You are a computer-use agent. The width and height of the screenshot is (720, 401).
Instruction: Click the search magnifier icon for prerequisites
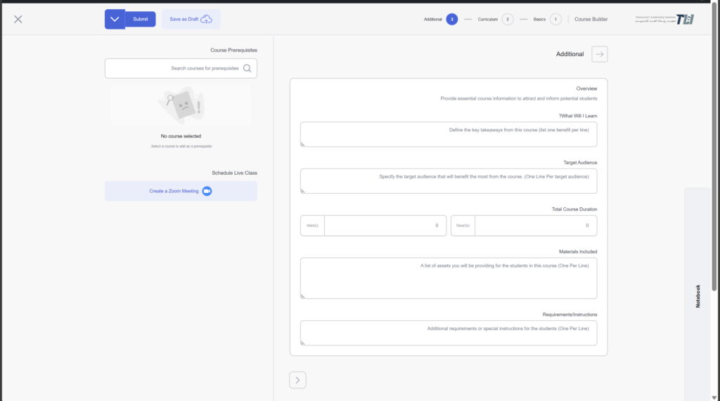coord(247,68)
